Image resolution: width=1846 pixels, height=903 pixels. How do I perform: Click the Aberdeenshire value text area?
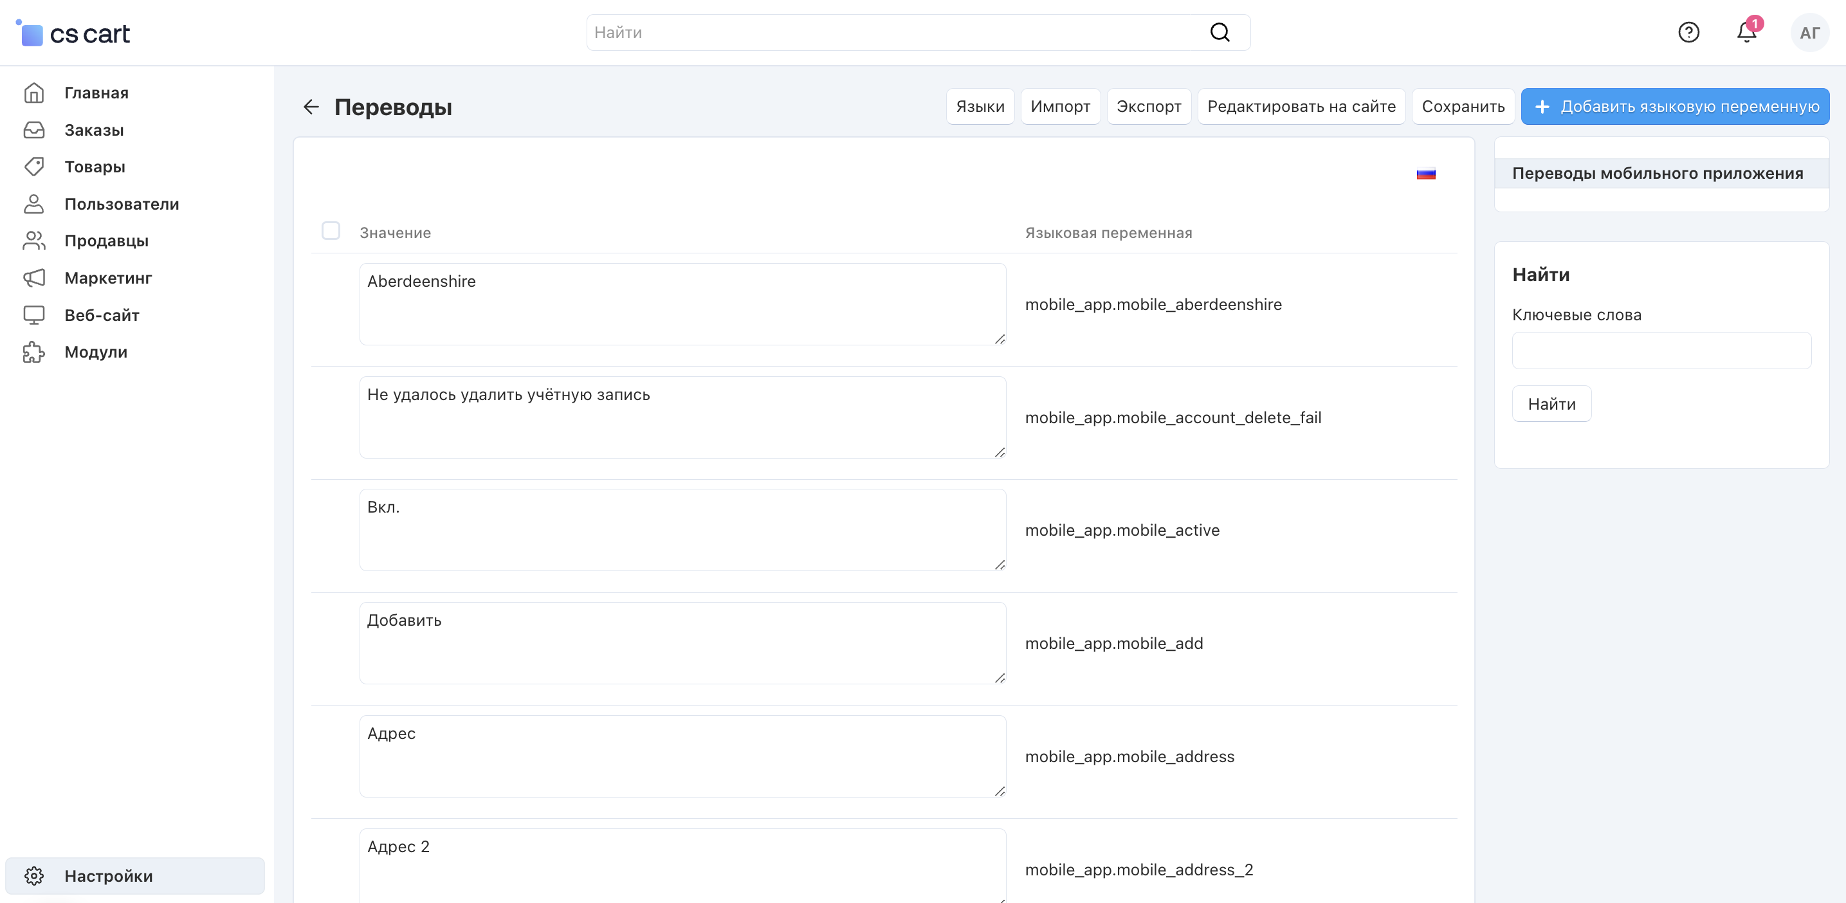click(x=682, y=304)
